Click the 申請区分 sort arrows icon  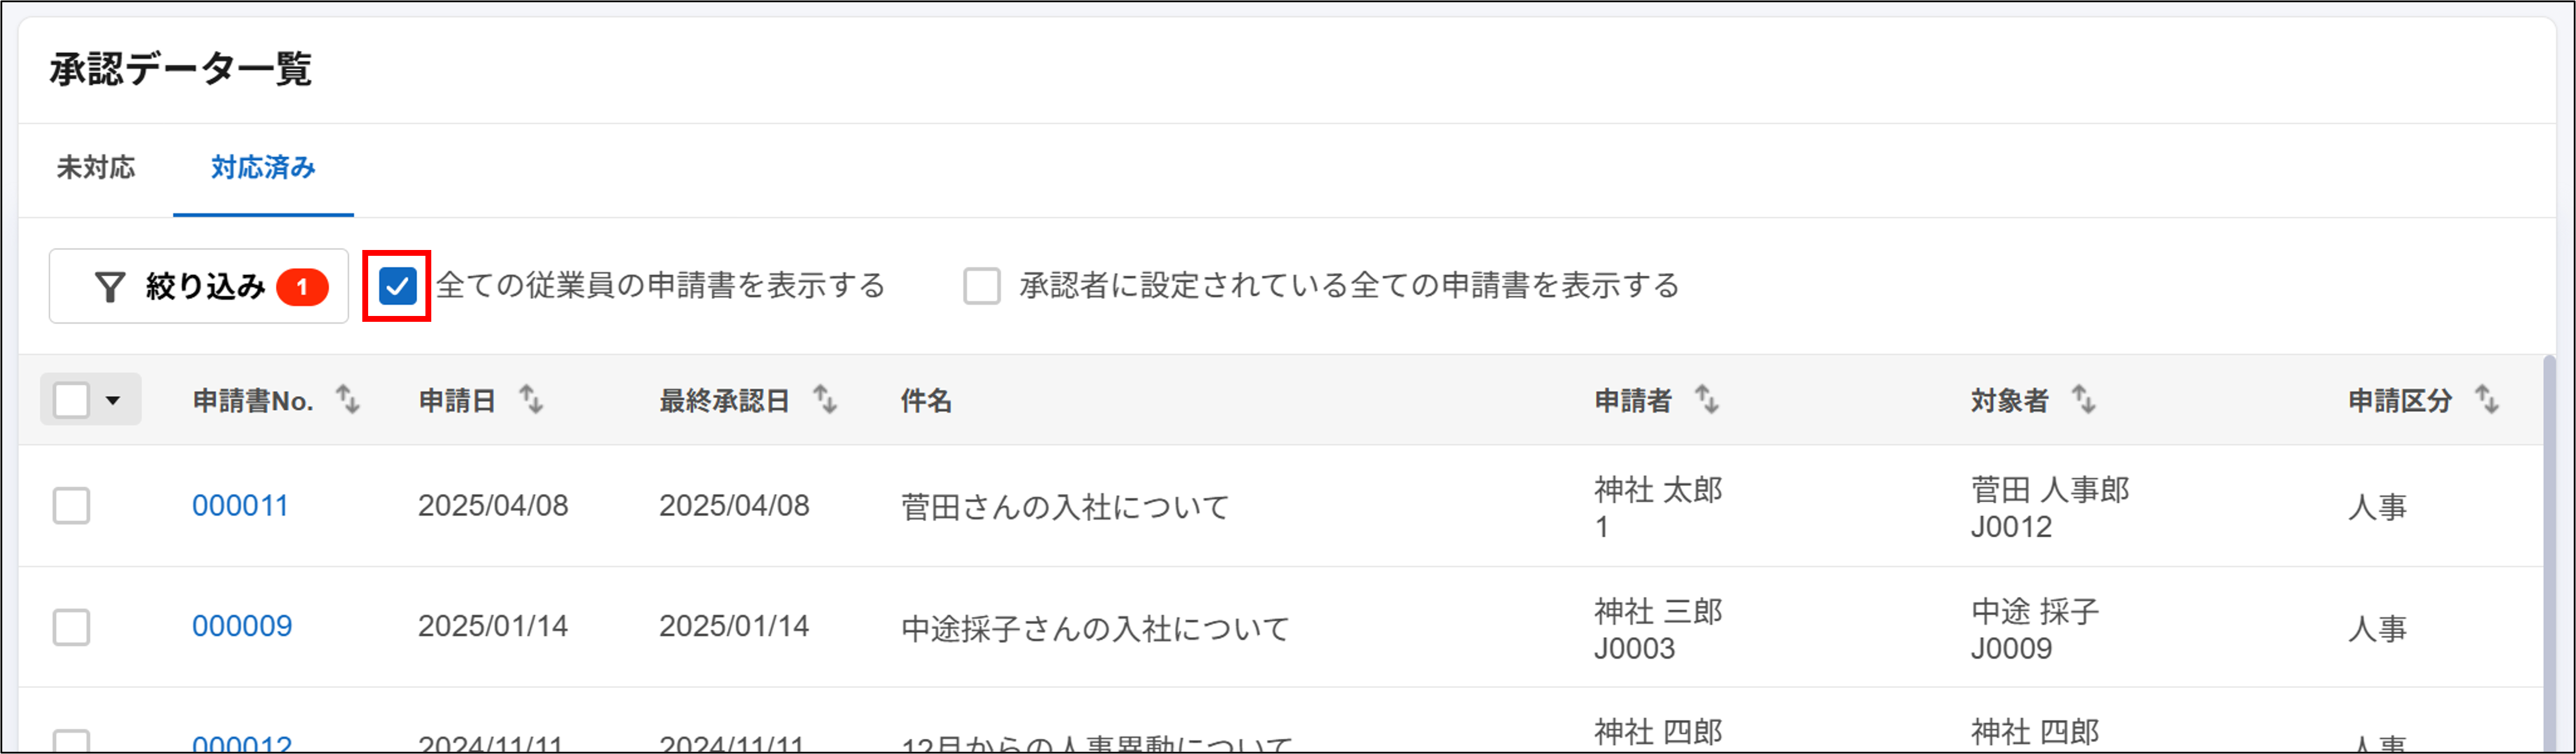[x=2489, y=401]
